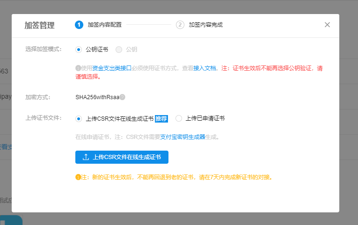Viewport: 358px width, 225px height.
Task: Click the SHA256withRsa encryption value text
Action: [x=97, y=97]
